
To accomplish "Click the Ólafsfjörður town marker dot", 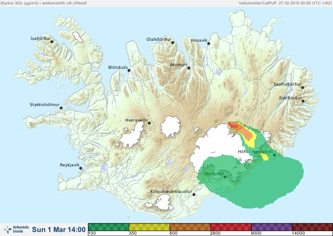I will coord(173,43).
